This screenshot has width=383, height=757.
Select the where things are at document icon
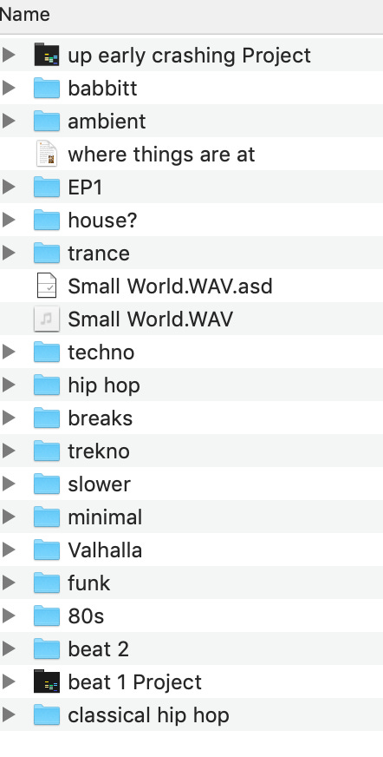click(47, 155)
